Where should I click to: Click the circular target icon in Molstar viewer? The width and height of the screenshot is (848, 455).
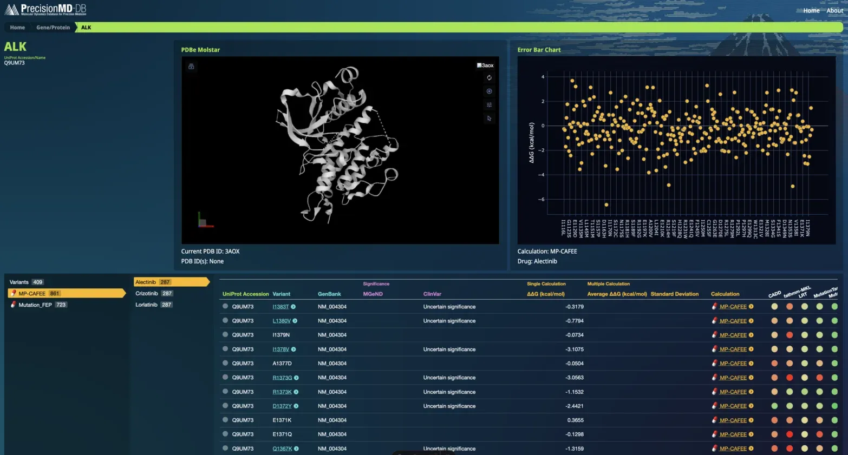click(489, 91)
